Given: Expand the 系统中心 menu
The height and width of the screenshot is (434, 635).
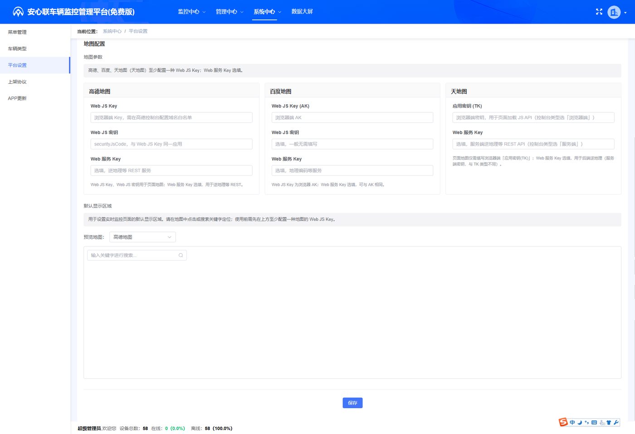Looking at the screenshot, I should [268, 12].
